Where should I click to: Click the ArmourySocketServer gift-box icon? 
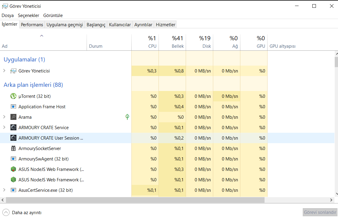tap(13, 149)
